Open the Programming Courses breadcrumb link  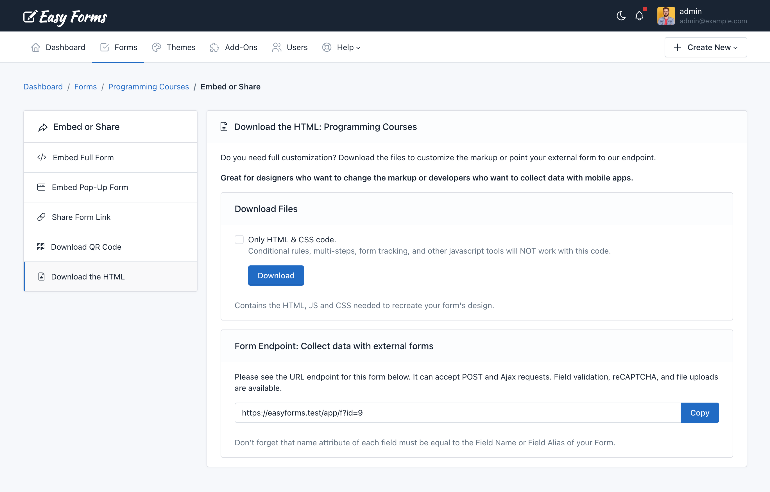(148, 87)
